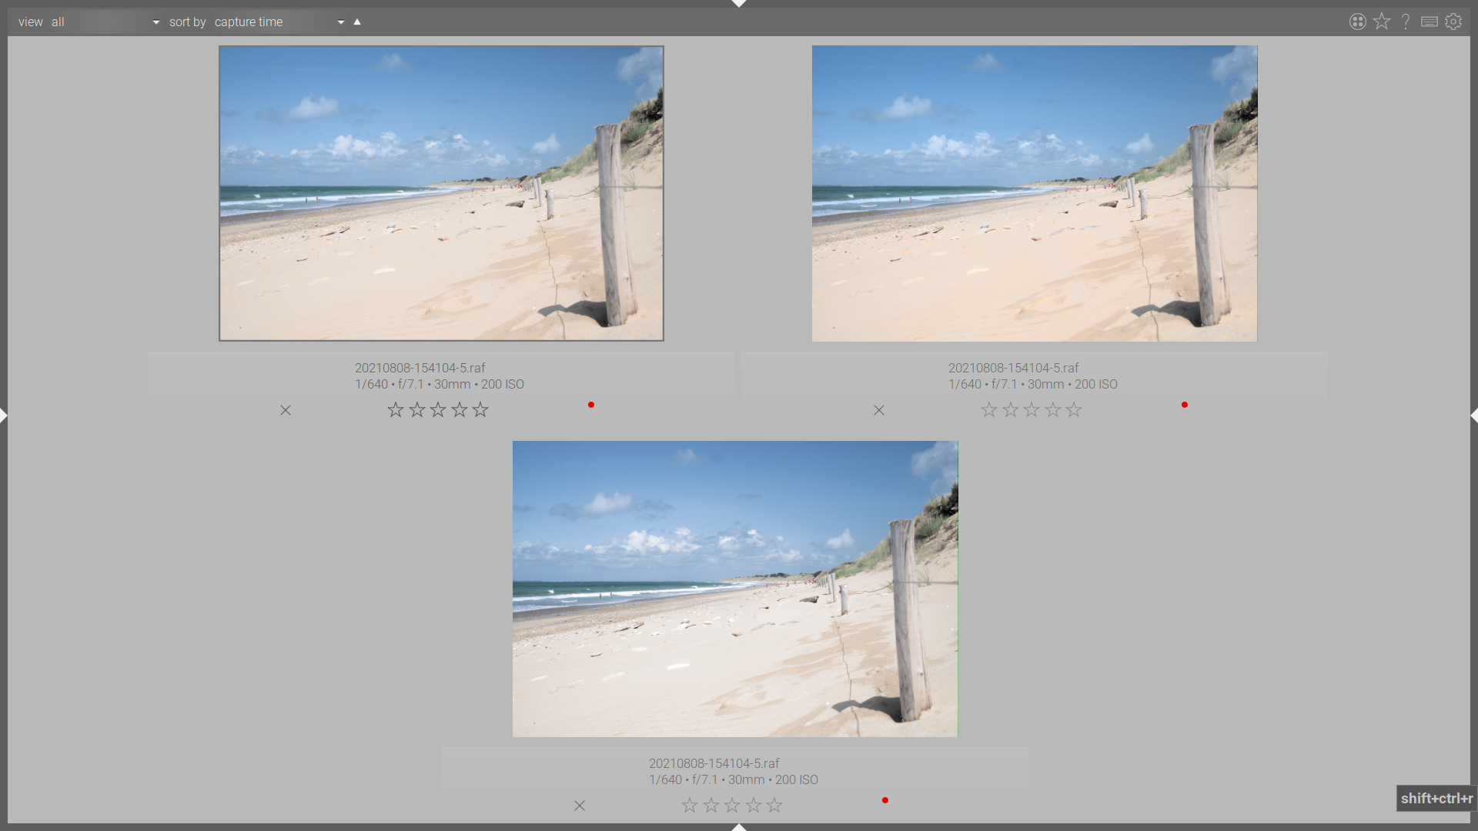Expand the left side panel arrow
The image size is (1478, 831).
pos(4,415)
